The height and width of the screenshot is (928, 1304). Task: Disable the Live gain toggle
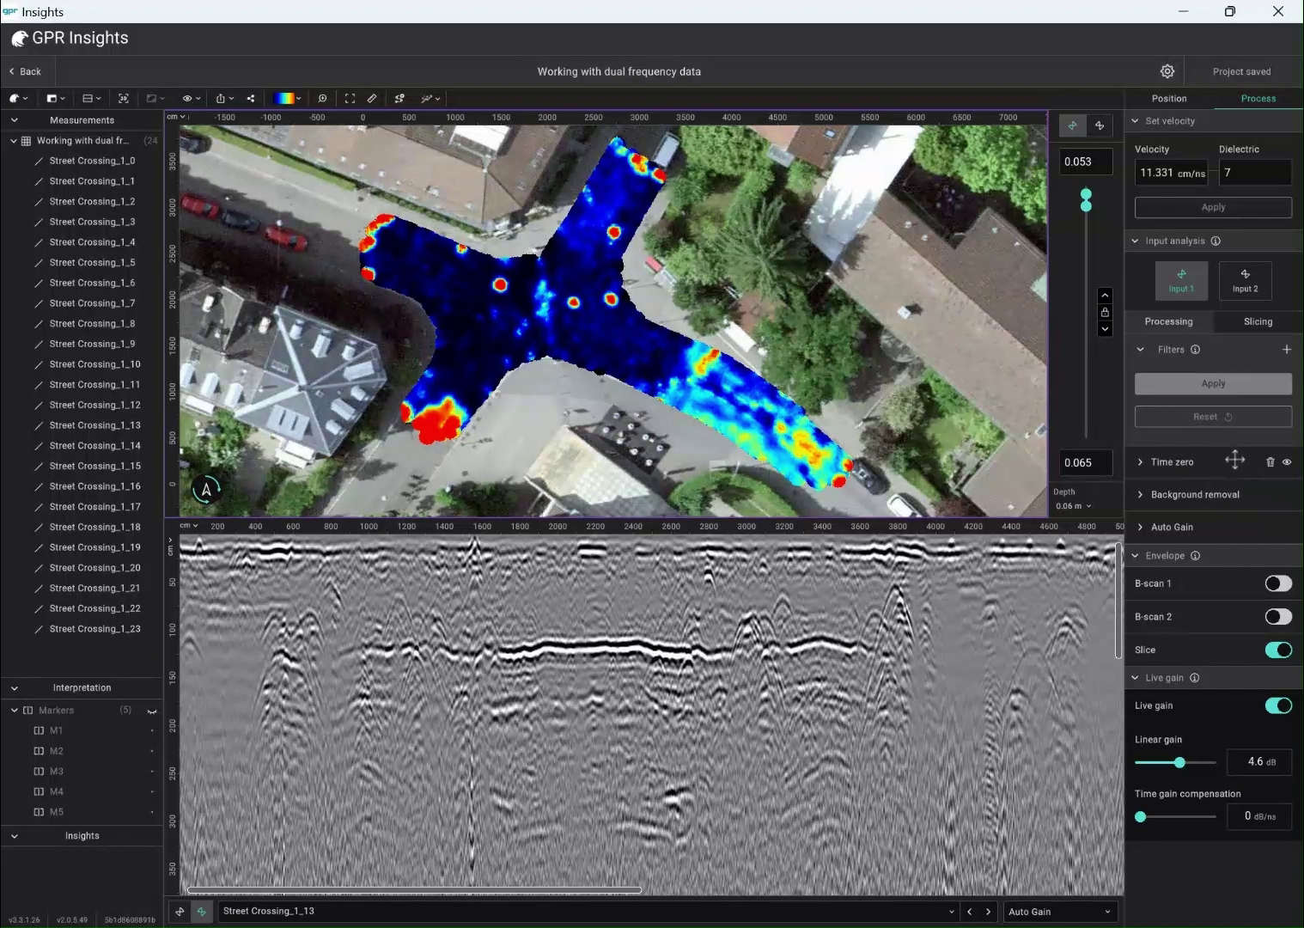[1278, 705]
